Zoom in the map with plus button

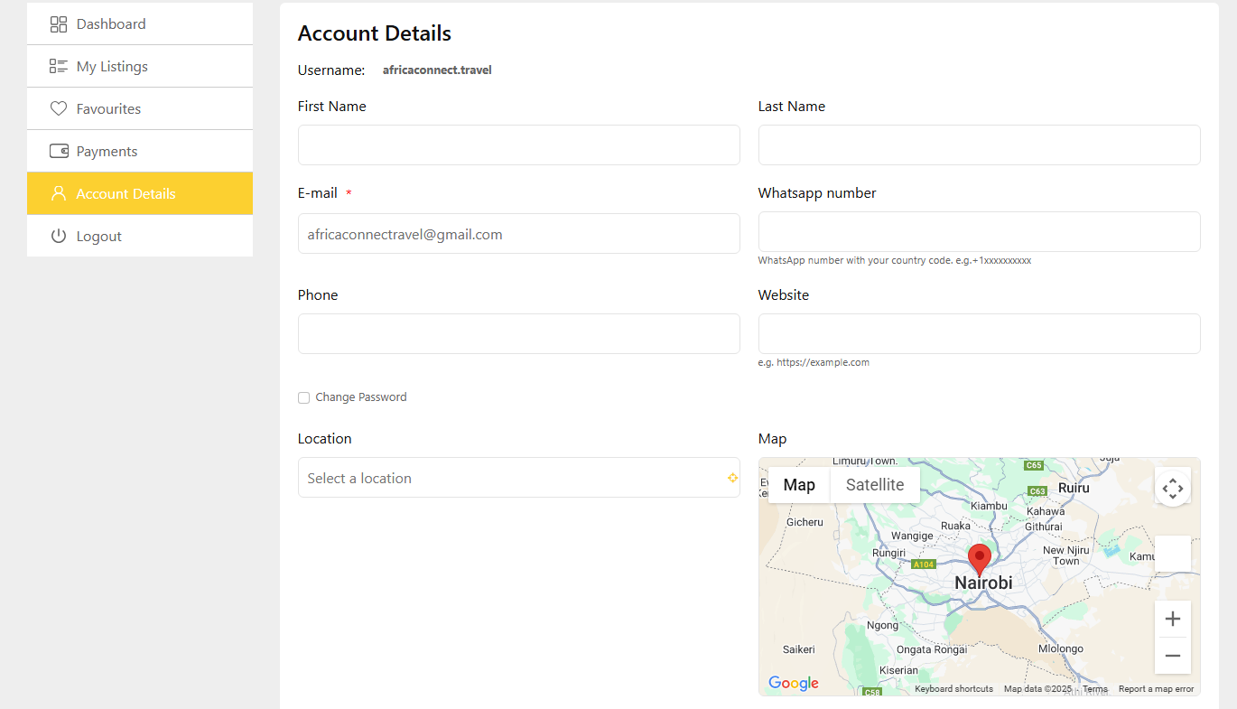coord(1172,619)
